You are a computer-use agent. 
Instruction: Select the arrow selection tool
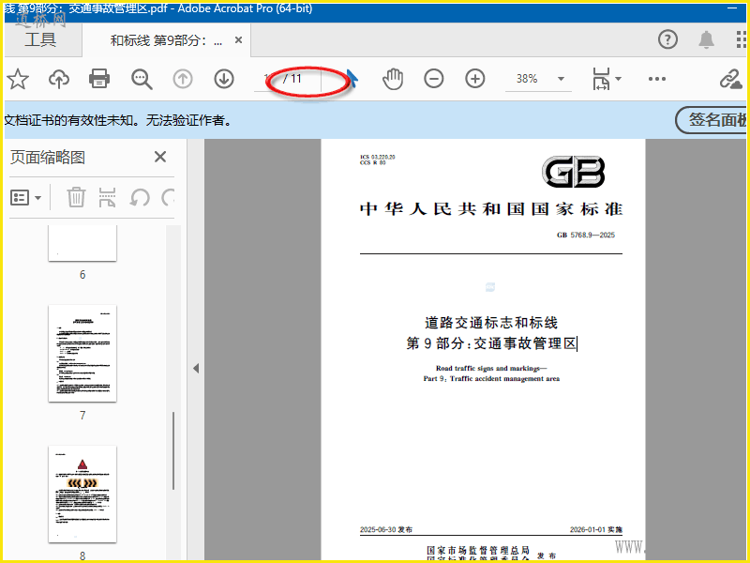[x=352, y=79]
